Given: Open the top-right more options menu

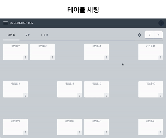Looking at the screenshot, I should [161, 23].
